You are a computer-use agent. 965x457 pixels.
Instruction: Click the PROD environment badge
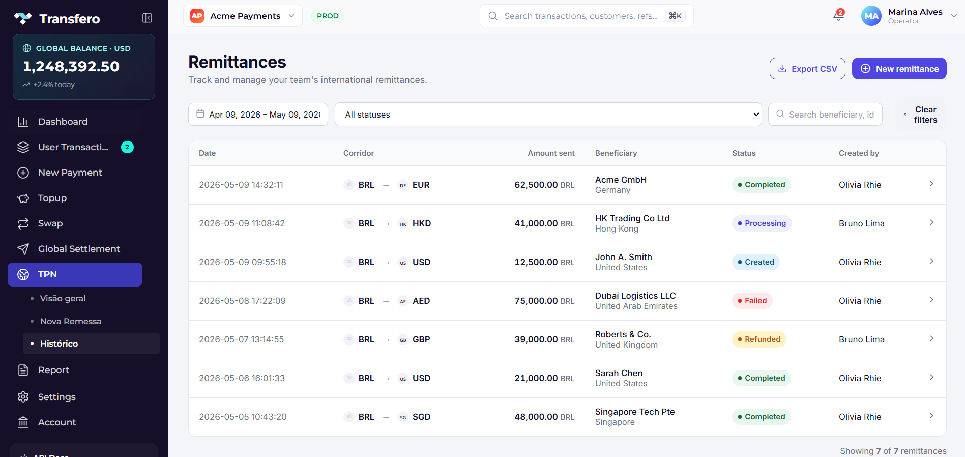point(328,16)
